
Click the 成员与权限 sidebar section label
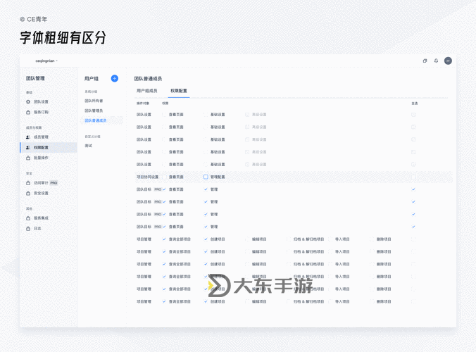point(34,127)
